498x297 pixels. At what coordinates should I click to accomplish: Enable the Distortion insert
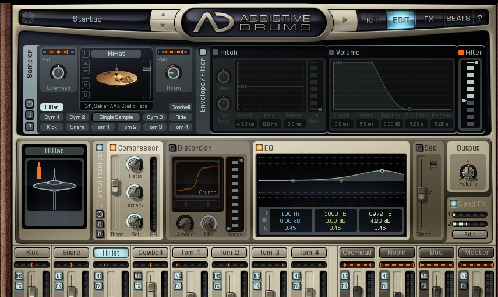coord(172,148)
